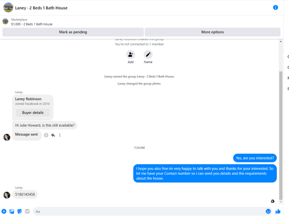Viewport: 289px width, 218px height.
Task: Click the 'Laney - 2 Beds 1 Bath House' title
Action: (41, 8)
